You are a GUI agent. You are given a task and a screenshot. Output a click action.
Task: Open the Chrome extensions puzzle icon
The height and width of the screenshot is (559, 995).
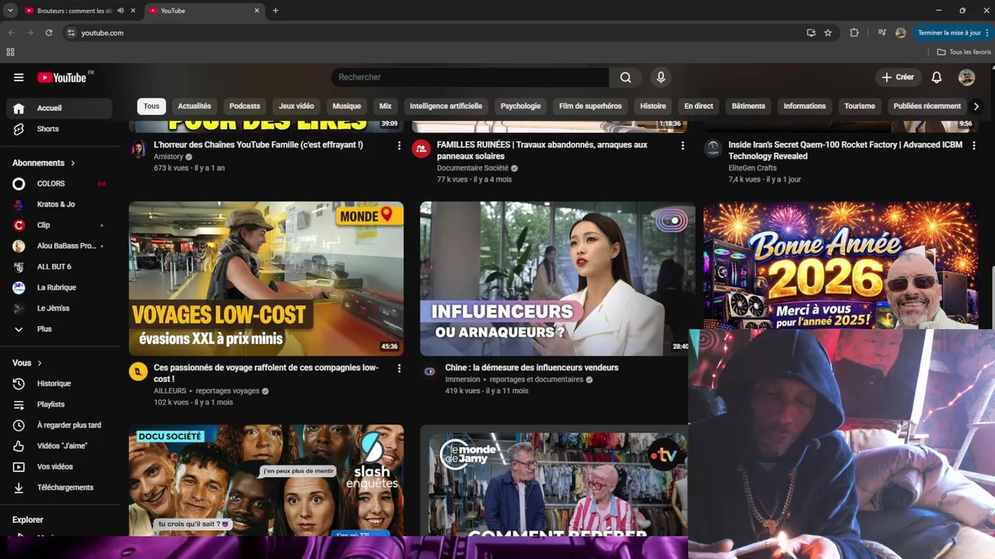point(854,33)
